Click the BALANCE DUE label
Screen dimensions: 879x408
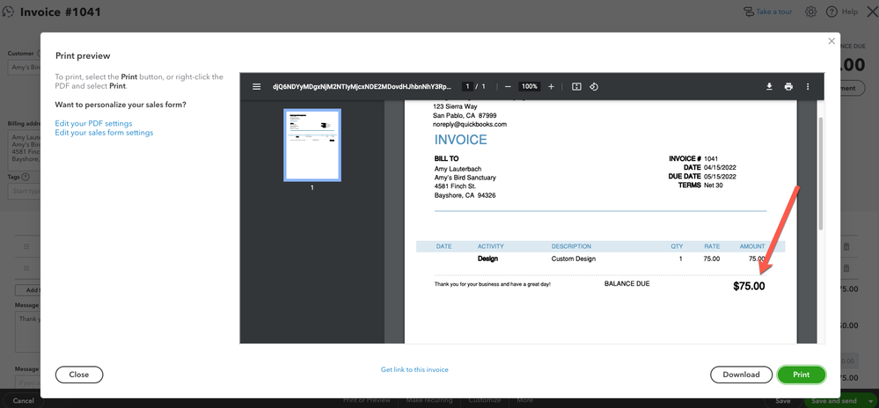click(626, 284)
